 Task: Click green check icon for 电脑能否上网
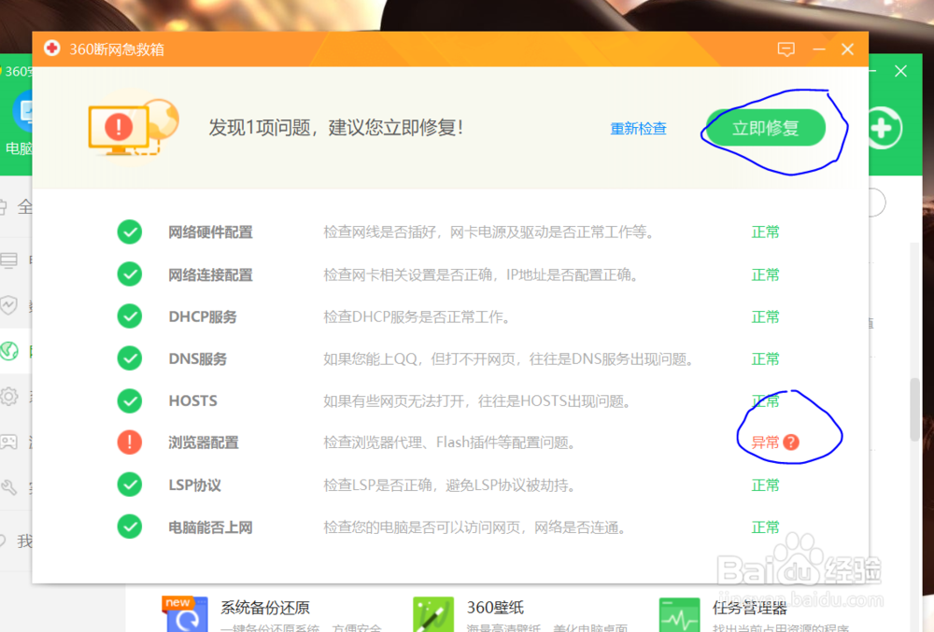click(129, 527)
